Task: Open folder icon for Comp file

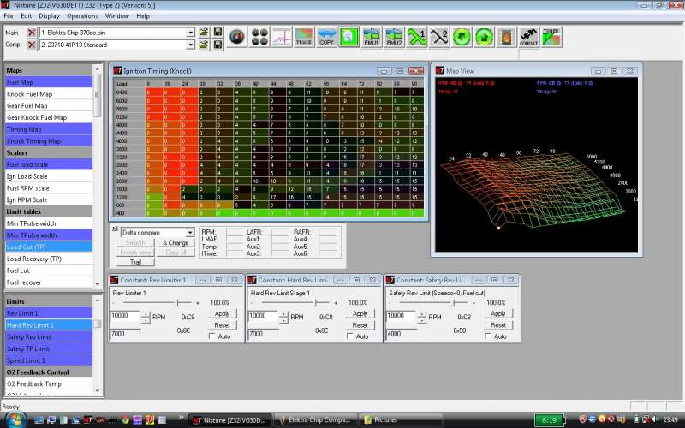Action: [204, 44]
